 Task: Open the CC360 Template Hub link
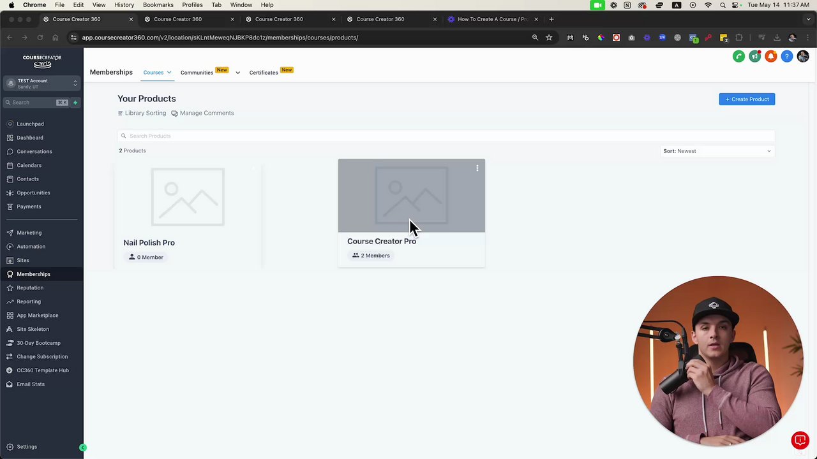pos(43,370)
